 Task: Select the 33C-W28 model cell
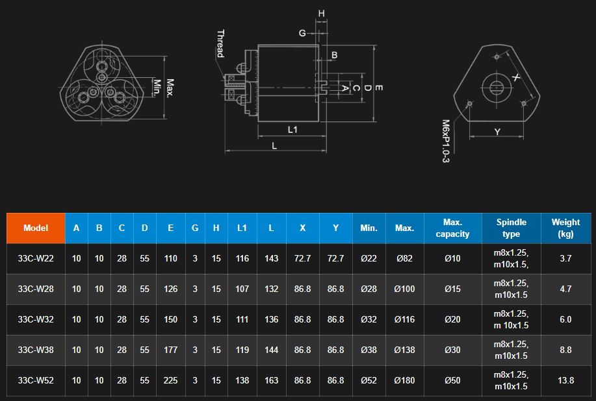pyautogui.click(x=36, y=289)
